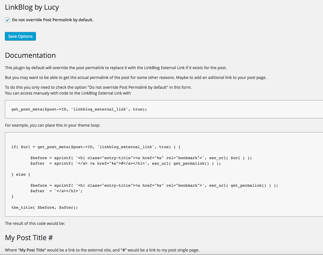323x255 pixels.
Task: Click the 'Documentation' heading
Action: 30,55
